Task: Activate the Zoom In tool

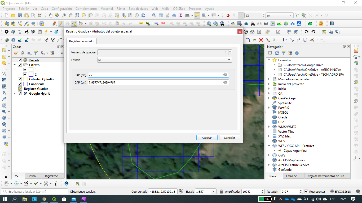Action: tap(64, 15)
